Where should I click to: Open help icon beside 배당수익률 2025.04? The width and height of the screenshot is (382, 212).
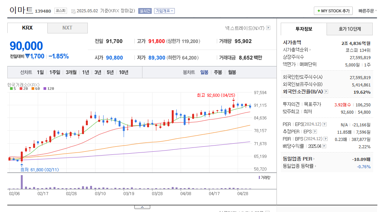tap(324, 146)
